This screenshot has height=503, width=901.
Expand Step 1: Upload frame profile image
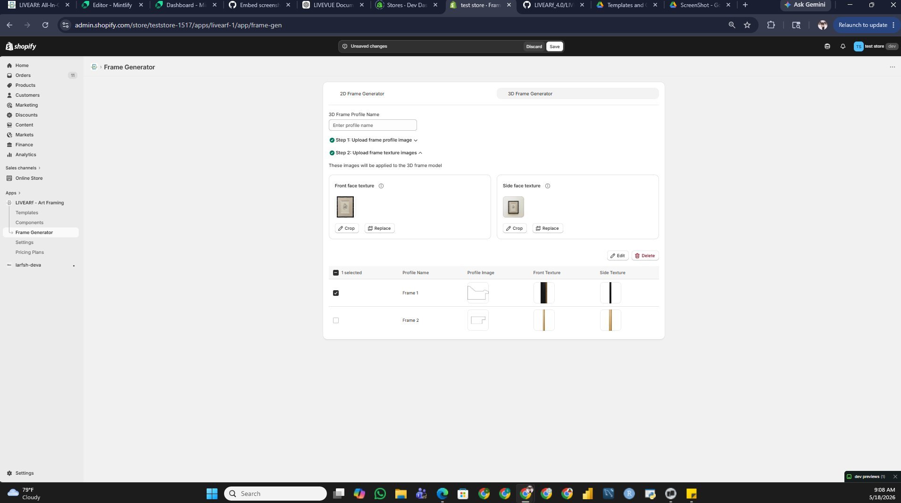(x=374, y=140)
